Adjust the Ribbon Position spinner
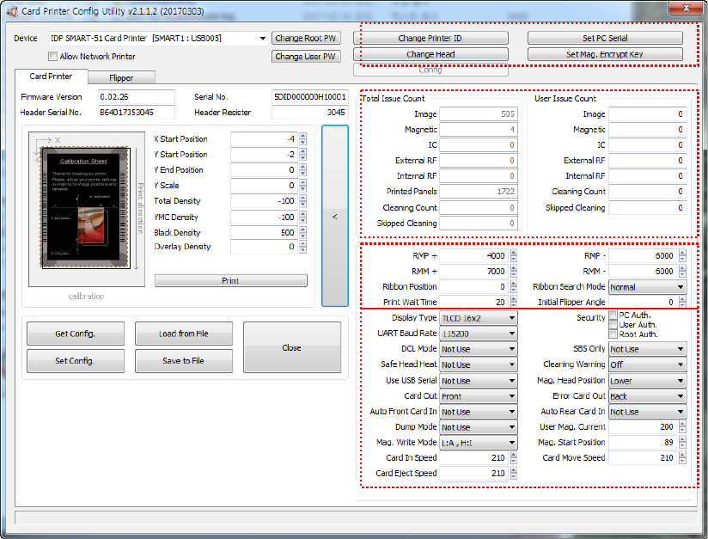This screenshot has width=708, height=539. (514, 286)
